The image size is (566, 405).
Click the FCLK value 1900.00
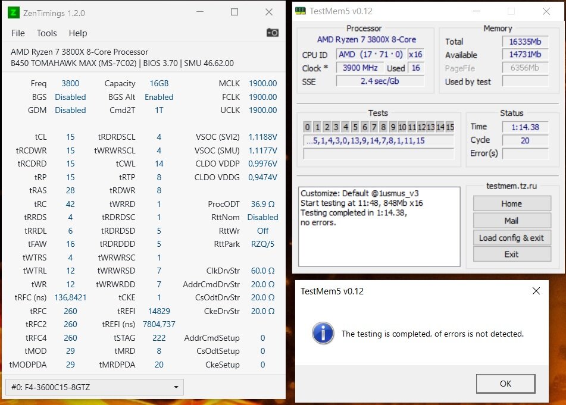263,97
